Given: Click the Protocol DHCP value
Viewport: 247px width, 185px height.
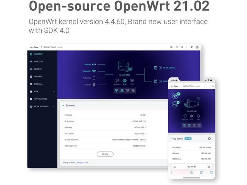Looking at the screenshot, I should click(143, 115).
